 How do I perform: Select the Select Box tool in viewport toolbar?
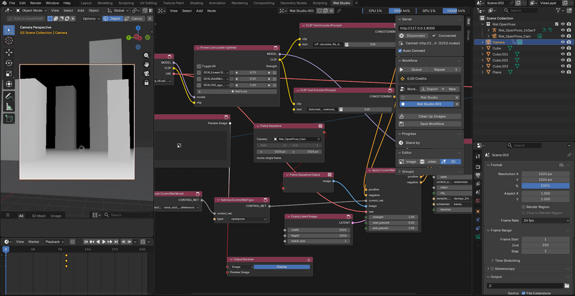[x=9, y=30]
